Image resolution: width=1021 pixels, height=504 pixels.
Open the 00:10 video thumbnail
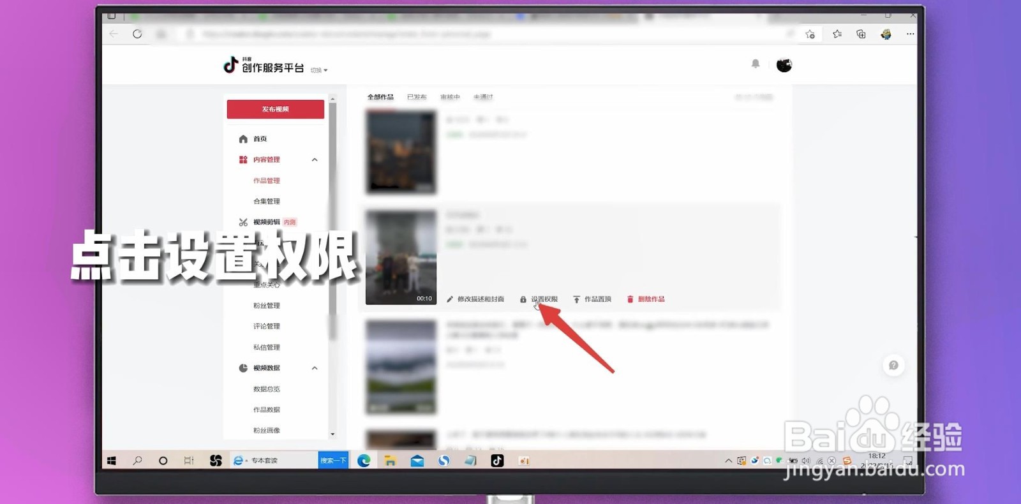(x=401, y=257)
